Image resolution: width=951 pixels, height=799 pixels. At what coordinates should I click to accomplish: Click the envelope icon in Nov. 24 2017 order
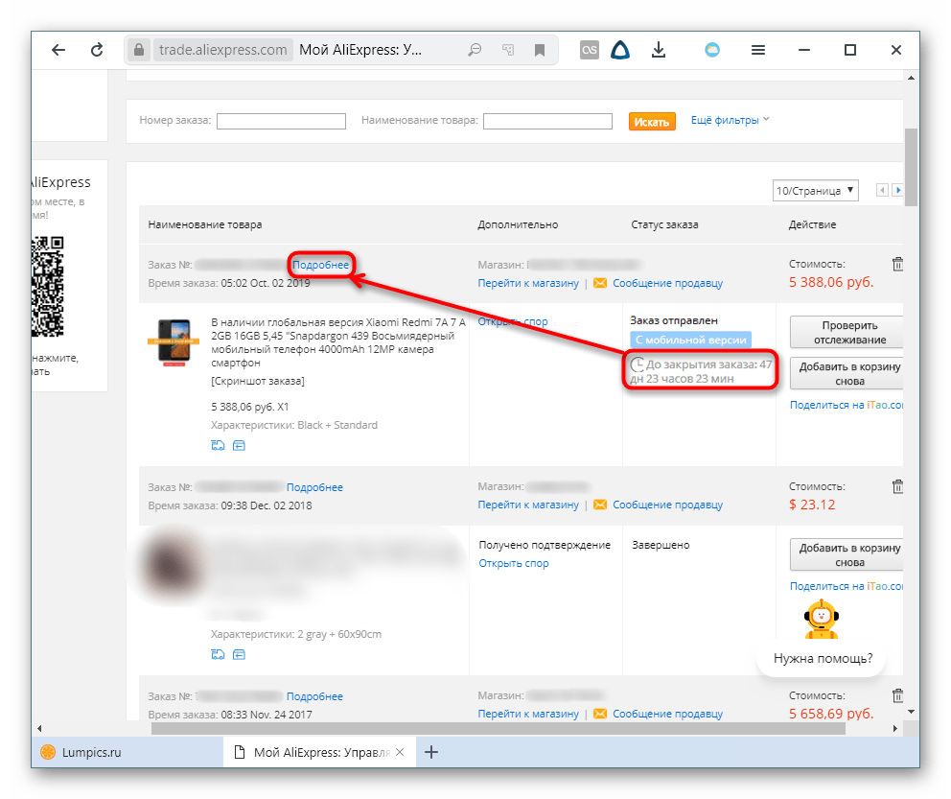point(600,714)
